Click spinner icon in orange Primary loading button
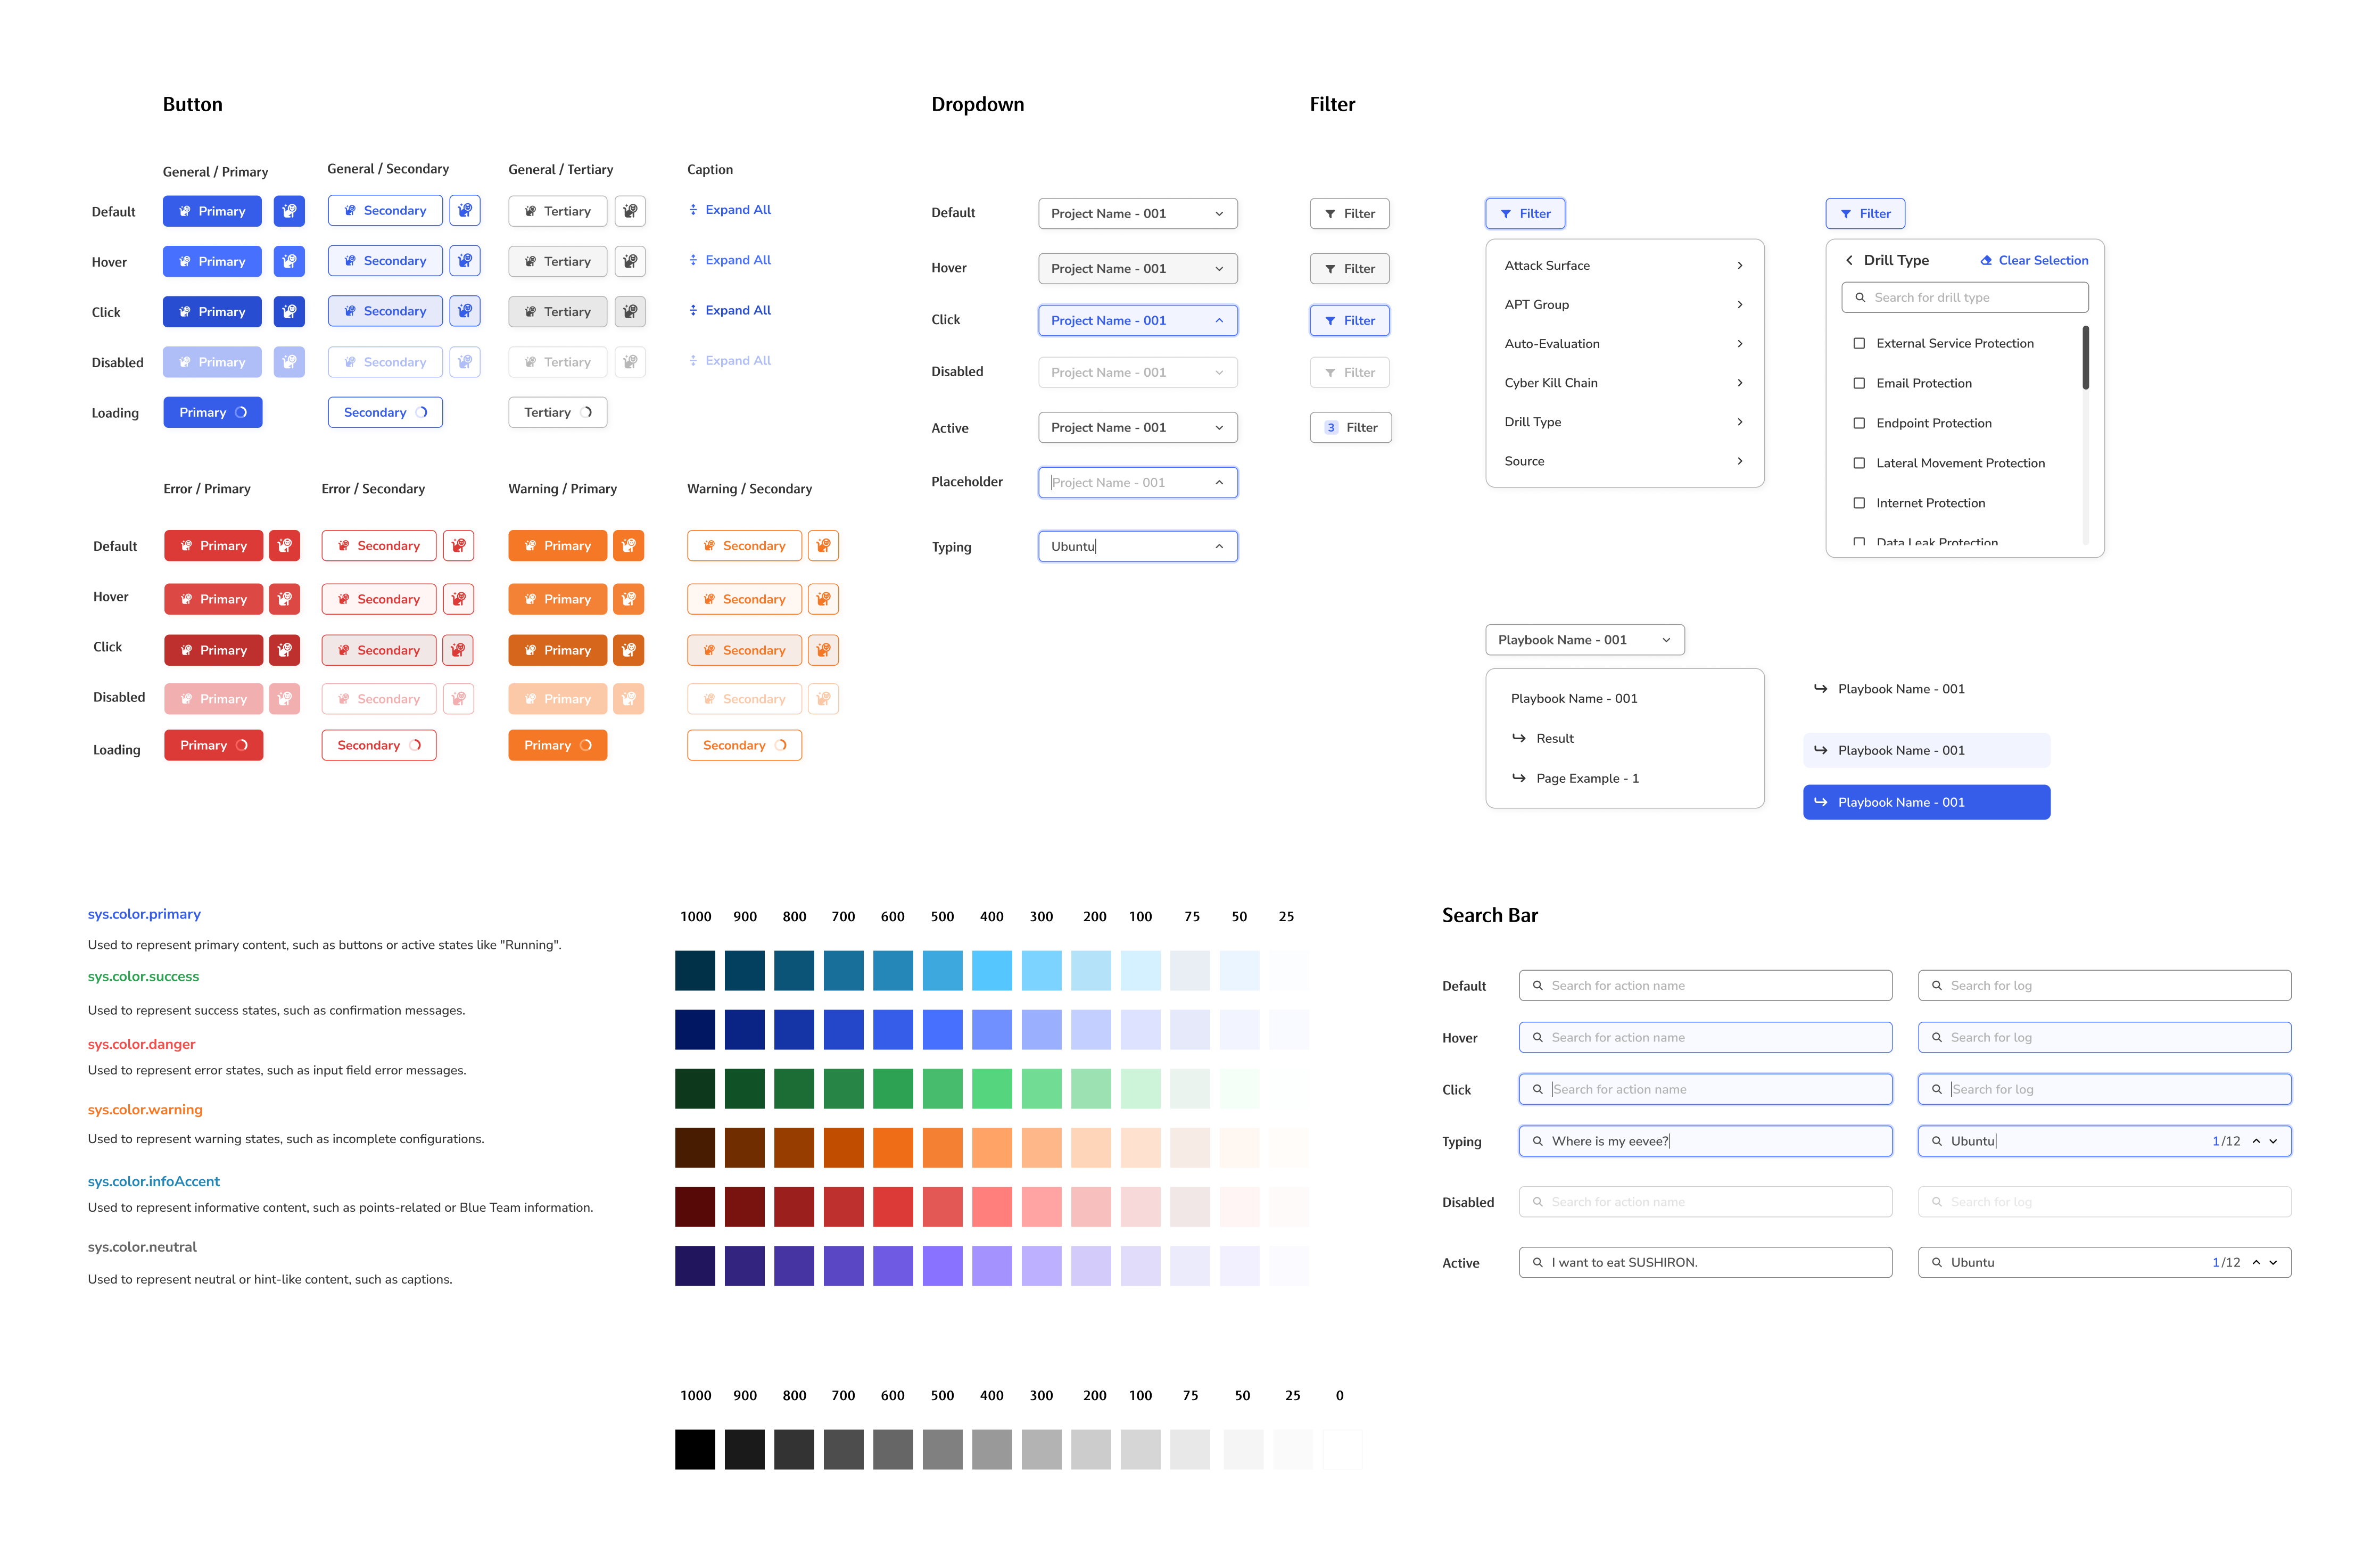This screenshot has height=1564, width=2380. (586, 745)
